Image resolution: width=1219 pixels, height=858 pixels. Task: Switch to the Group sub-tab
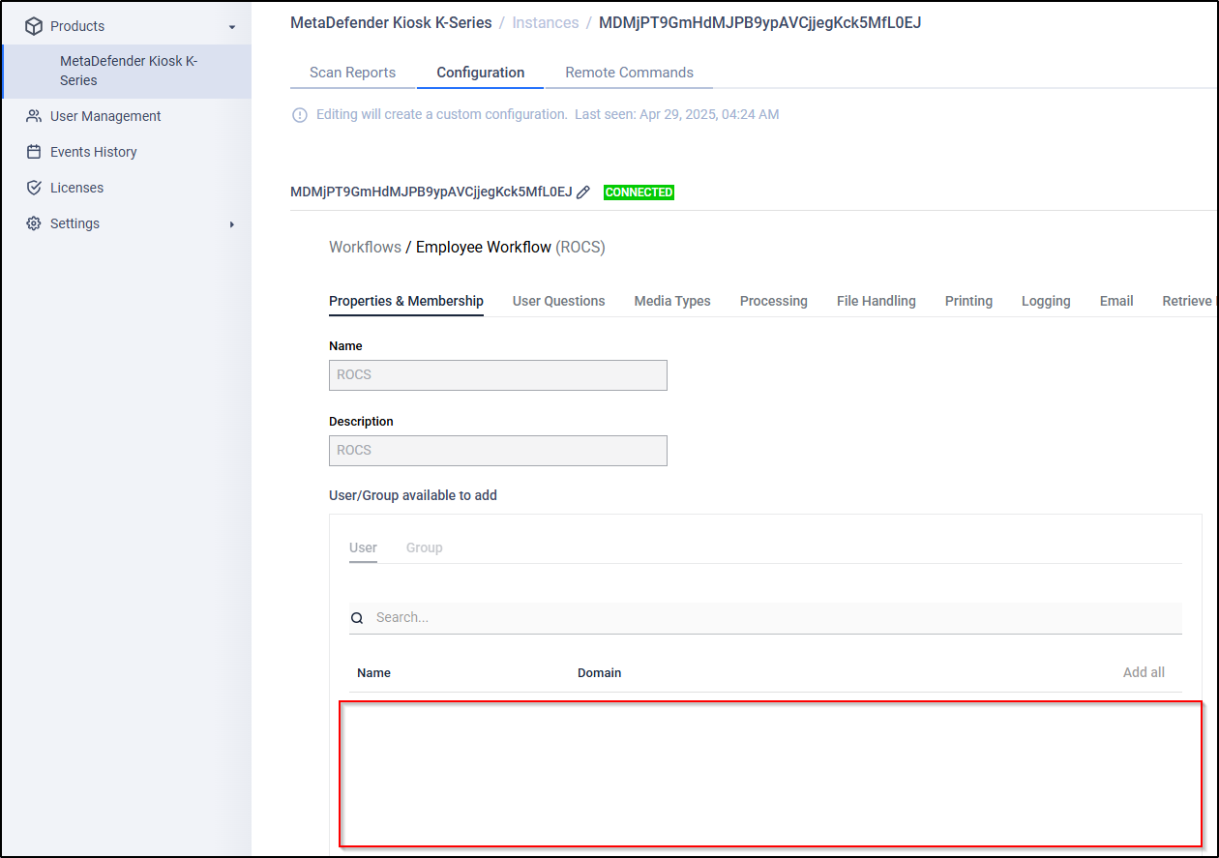click(x=425, y=547)
